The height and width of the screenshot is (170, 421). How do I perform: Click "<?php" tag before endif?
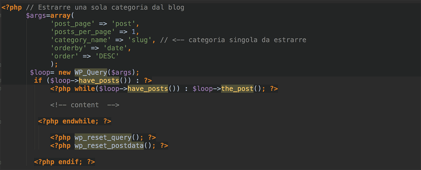(44, 162)
